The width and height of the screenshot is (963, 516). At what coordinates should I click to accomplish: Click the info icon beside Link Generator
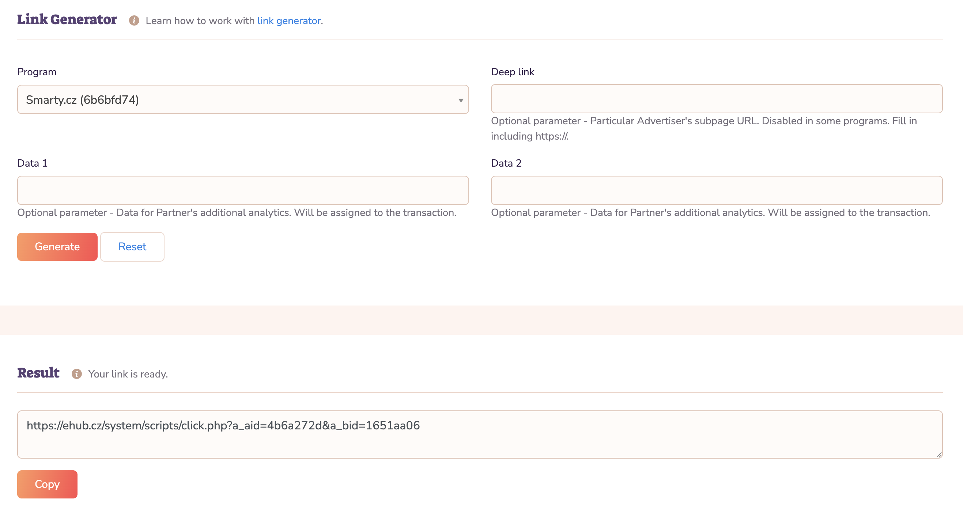pyautogui.click(x=134, y=20)
